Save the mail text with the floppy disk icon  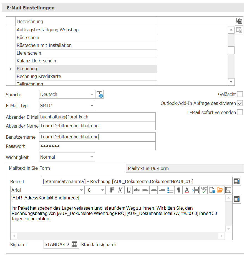pos(228,190)
